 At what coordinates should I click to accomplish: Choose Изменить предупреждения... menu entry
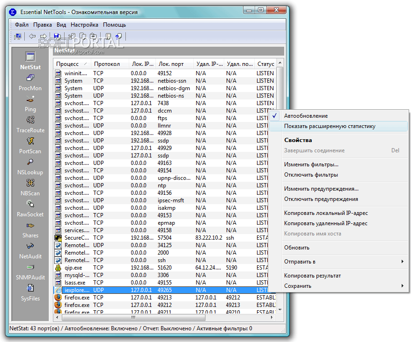coord(338,189)
